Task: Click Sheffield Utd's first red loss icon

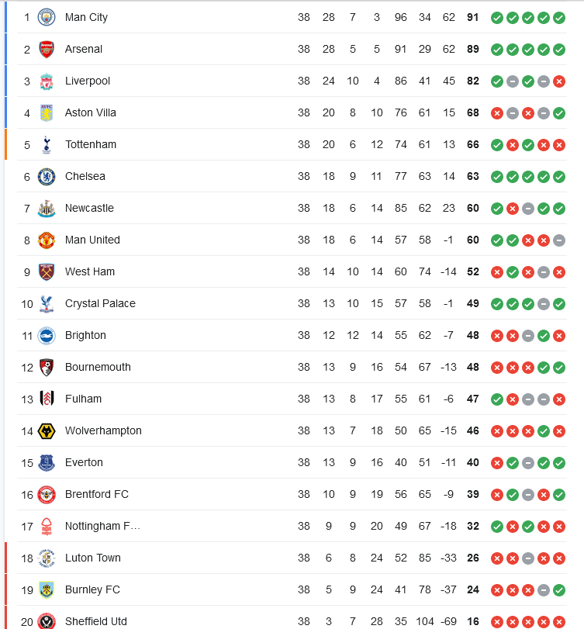Action: pos(496,622)
